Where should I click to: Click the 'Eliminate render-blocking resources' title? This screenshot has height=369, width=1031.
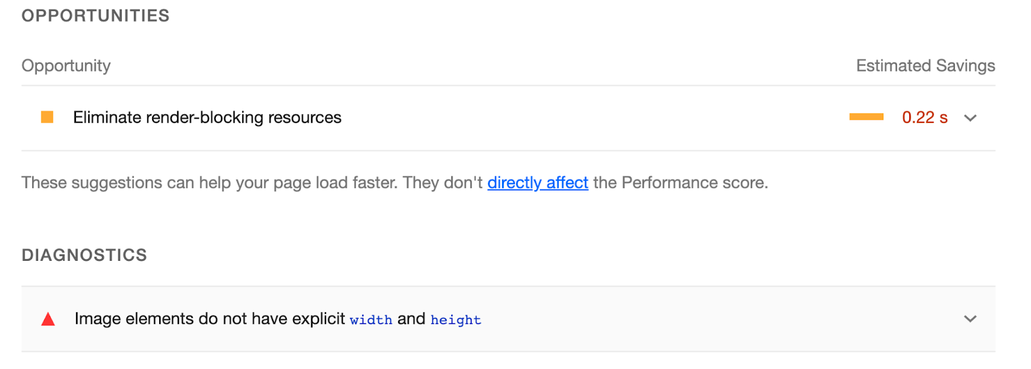(207, 118)
